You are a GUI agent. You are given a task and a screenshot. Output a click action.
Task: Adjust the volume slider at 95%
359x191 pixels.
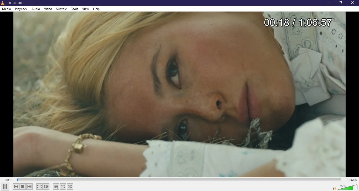point(348,187)
